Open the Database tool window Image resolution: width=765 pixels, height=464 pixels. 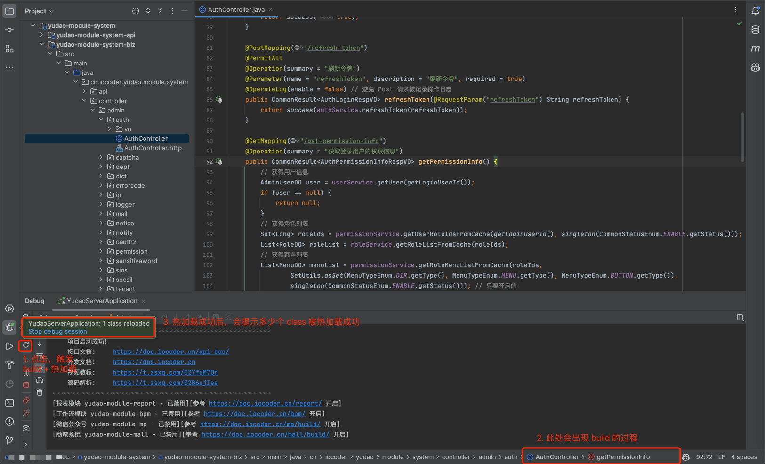coord(755,30)
